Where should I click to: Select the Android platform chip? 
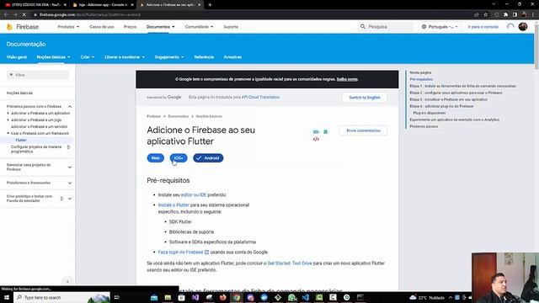click(x=208, y=158)
